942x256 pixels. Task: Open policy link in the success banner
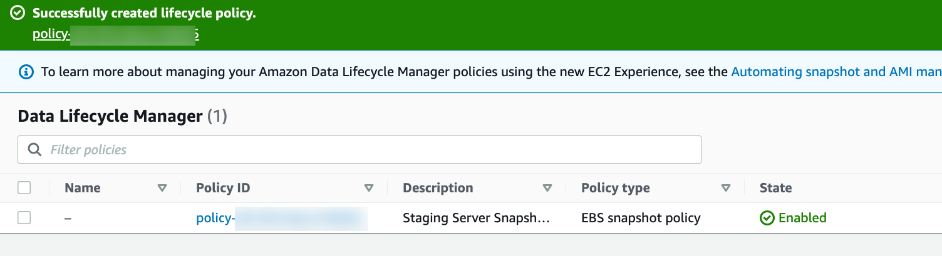116,34
